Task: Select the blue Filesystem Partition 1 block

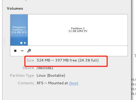Action: pos(19,30)
